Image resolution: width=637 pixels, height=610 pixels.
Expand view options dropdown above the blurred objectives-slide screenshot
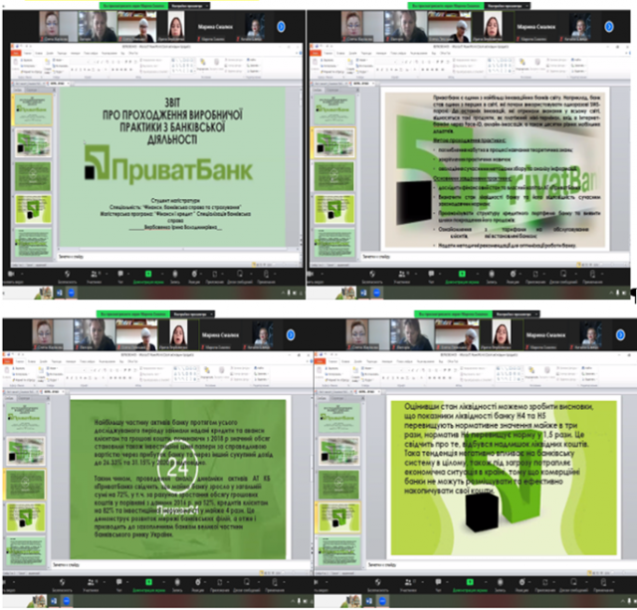pyautogui.click(x=507, y=6)
